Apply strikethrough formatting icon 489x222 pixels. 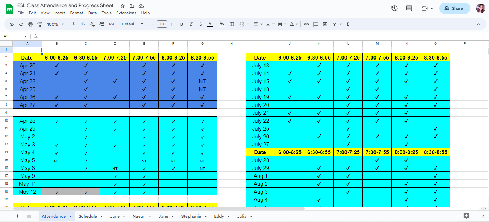[200, 24]
